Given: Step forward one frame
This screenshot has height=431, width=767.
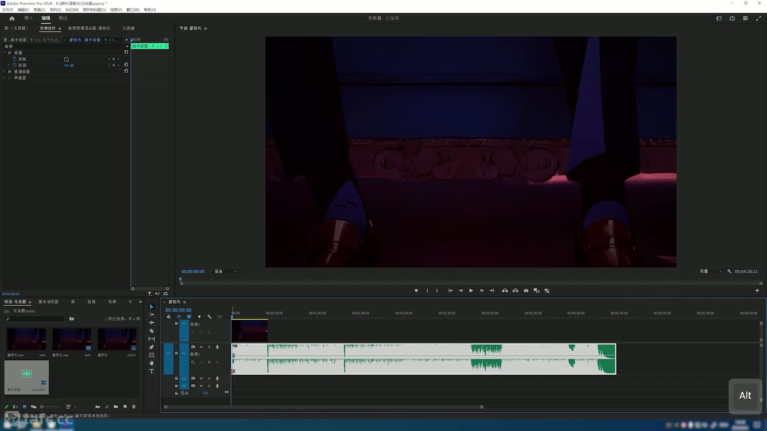Looking at the screenshot, I should click(482, 291).
